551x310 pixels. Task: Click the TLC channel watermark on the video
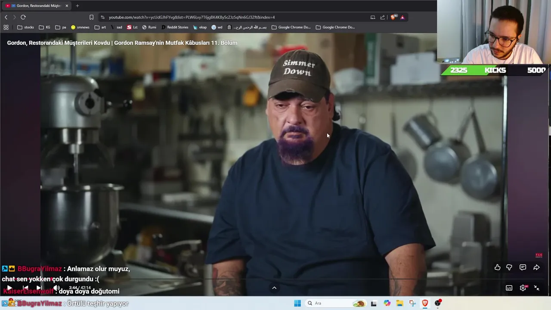click(x=539, y=255)
